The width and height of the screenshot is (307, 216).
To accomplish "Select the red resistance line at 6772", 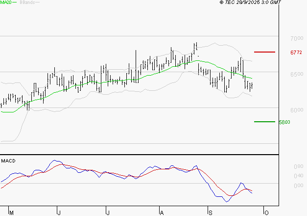I will [264, 52].
